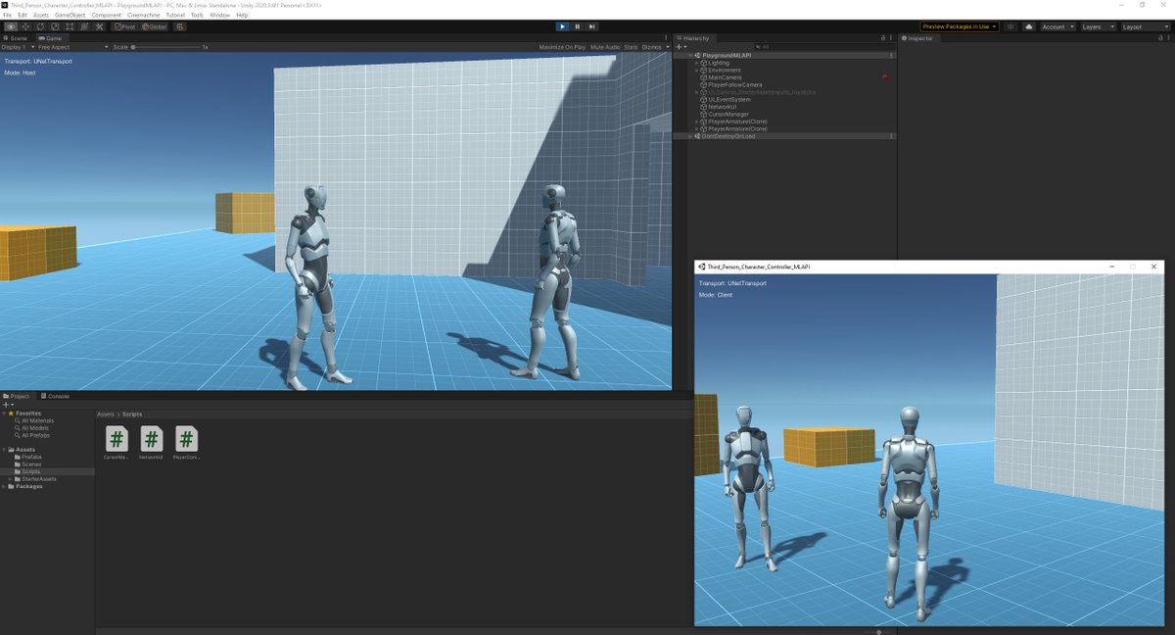Expand the PlayerArmature(Clone) hierarchy item
Image resolution: width=1175 pixels, height=635 pixels.
click(x=696, y=122)
